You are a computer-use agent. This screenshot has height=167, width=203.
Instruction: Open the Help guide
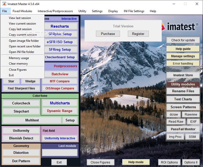(183, 49)
